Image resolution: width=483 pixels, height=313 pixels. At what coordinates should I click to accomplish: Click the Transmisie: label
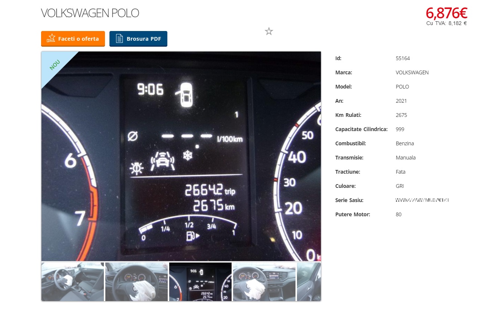coord(349,158)
